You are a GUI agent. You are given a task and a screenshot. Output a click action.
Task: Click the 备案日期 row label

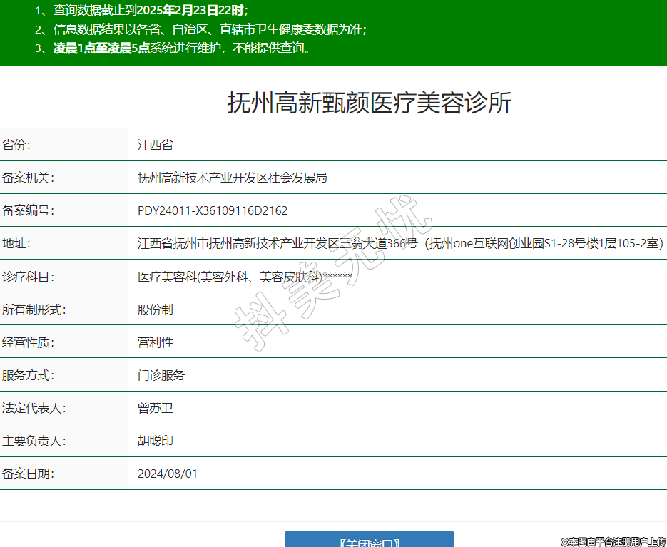pos(29,474)
